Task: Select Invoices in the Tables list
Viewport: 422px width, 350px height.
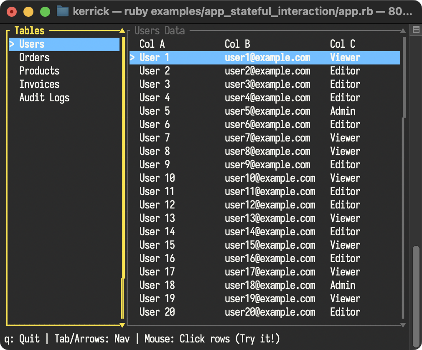Action: (x=39, y=85)
